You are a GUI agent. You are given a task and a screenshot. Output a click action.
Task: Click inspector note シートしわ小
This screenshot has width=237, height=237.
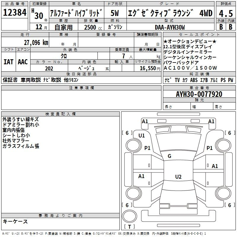16,135
